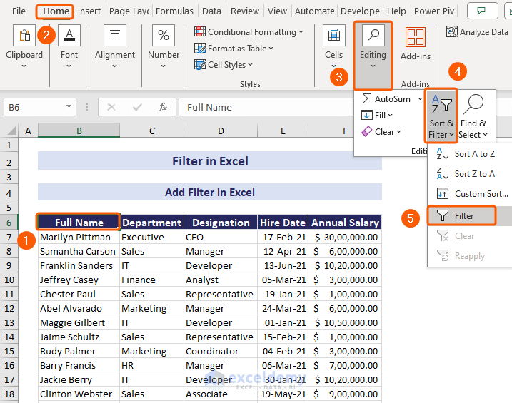The height and width of the screenshot is (403, 512).
Task: Switch to the Formulas tab
Action: (x=174, y=11)
